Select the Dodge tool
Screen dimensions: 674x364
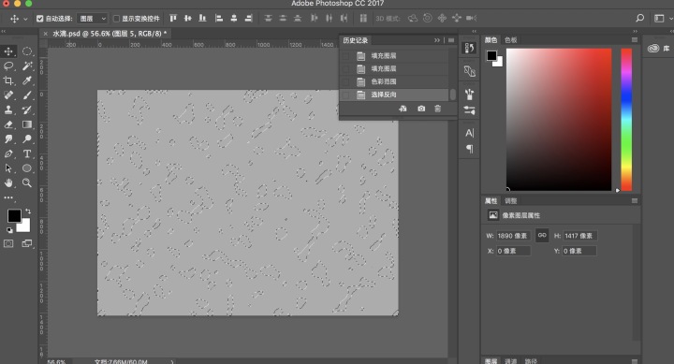(x=27, y=138)
